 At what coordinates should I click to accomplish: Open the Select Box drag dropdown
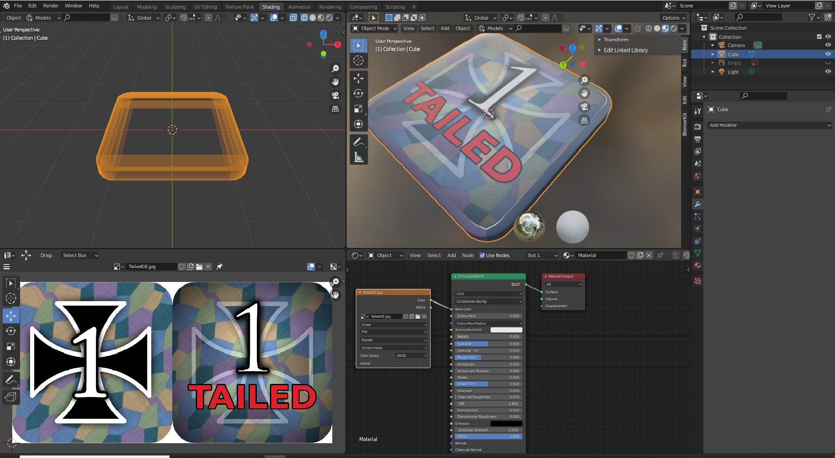pyautogui.click(x=80, y=255)
